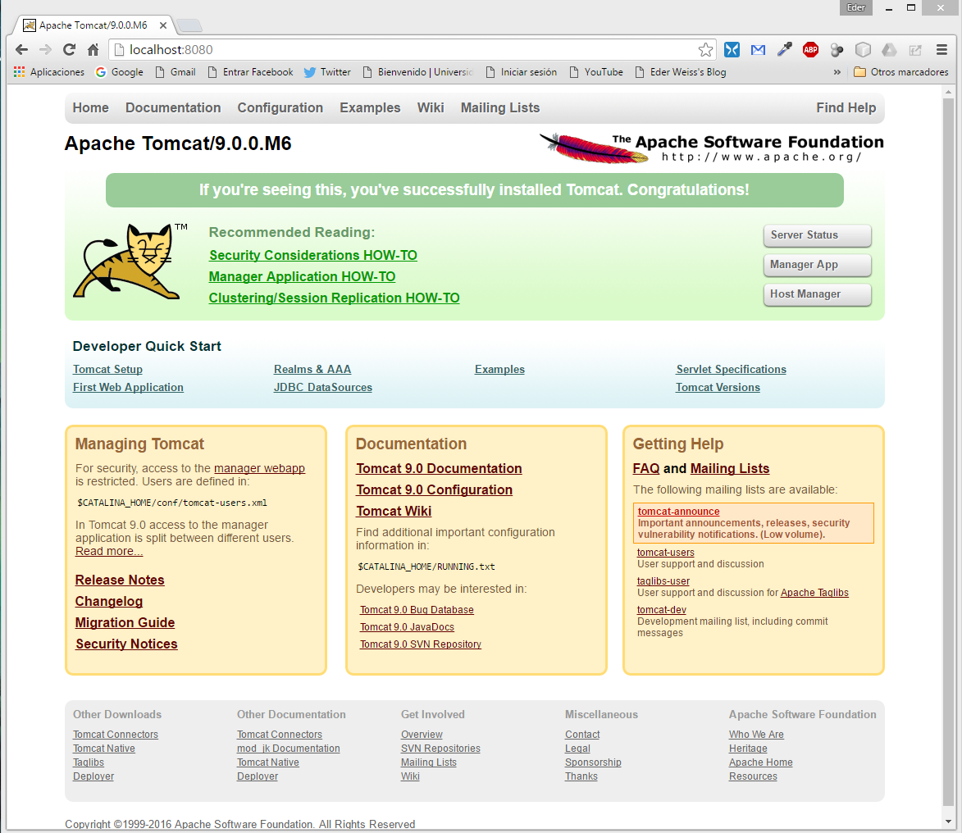Open the Gmail checker extension

coord(758,49)
